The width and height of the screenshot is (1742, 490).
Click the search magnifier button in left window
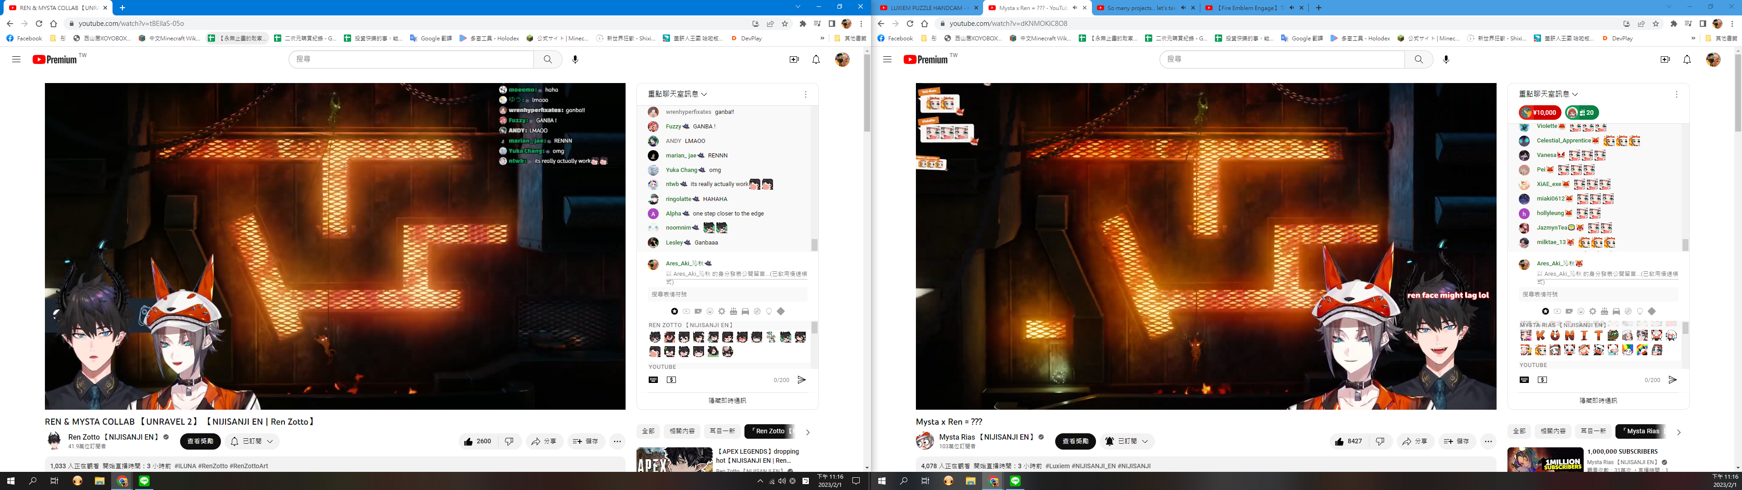pyautogui.click(x=548, y=59)
